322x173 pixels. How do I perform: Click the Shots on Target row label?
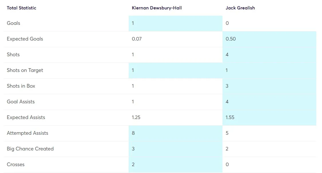pos(25,70)
